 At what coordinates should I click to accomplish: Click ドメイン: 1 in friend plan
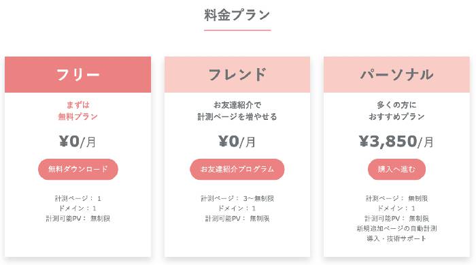coord(237,208)
